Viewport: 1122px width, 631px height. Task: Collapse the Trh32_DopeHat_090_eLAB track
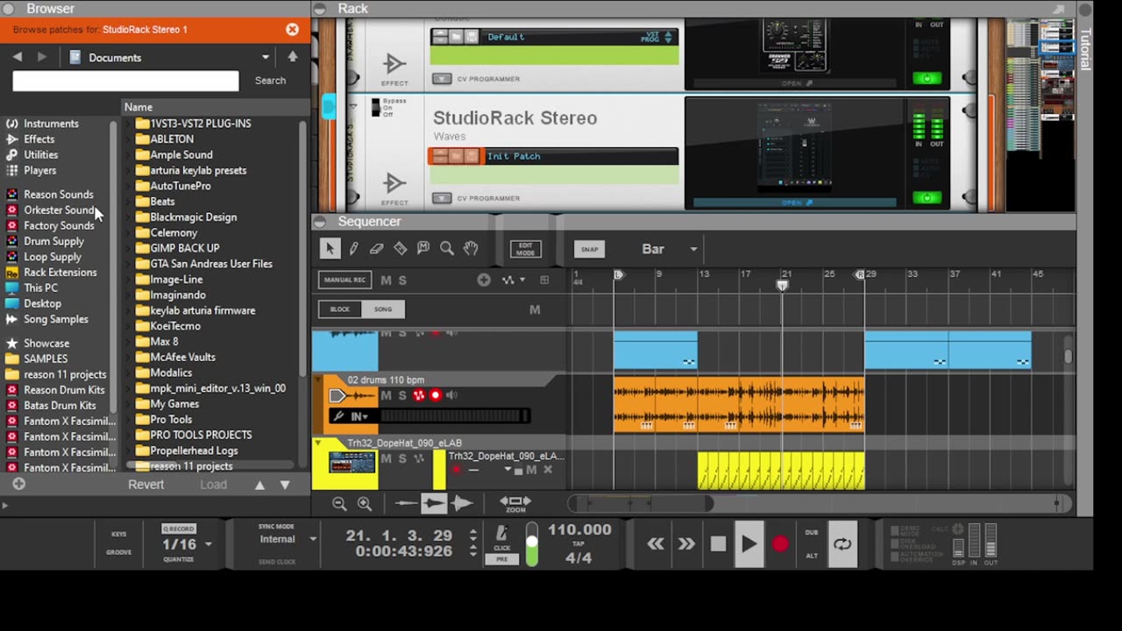pyautogui.click(x=317, y=443)
